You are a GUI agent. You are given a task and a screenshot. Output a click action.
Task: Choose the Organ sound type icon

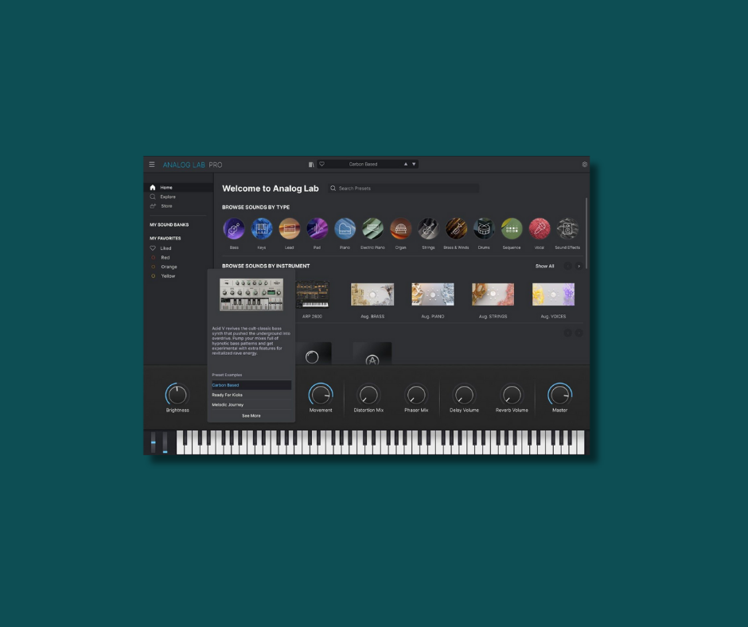(x=400, y=229)
